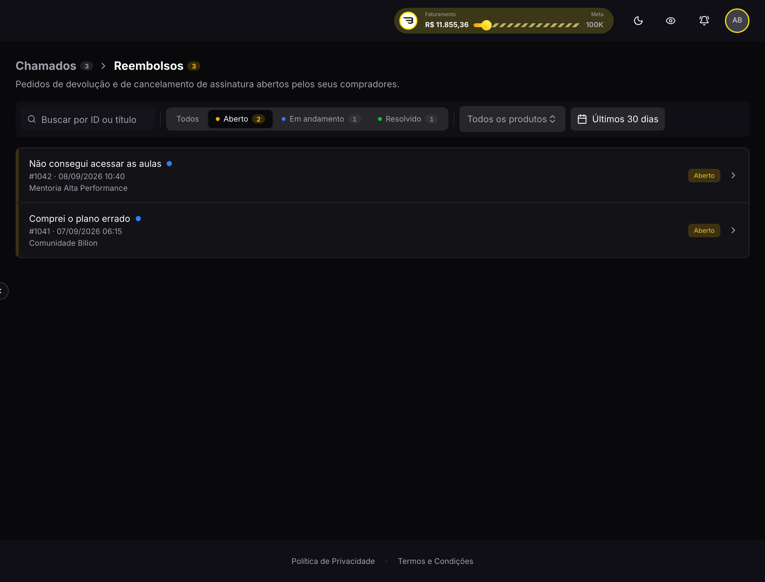Image resolution: width=765 pixels, height=582 pixels.
Task: Open Todos os produtos dropdown
Action: [x=512, y=119]
